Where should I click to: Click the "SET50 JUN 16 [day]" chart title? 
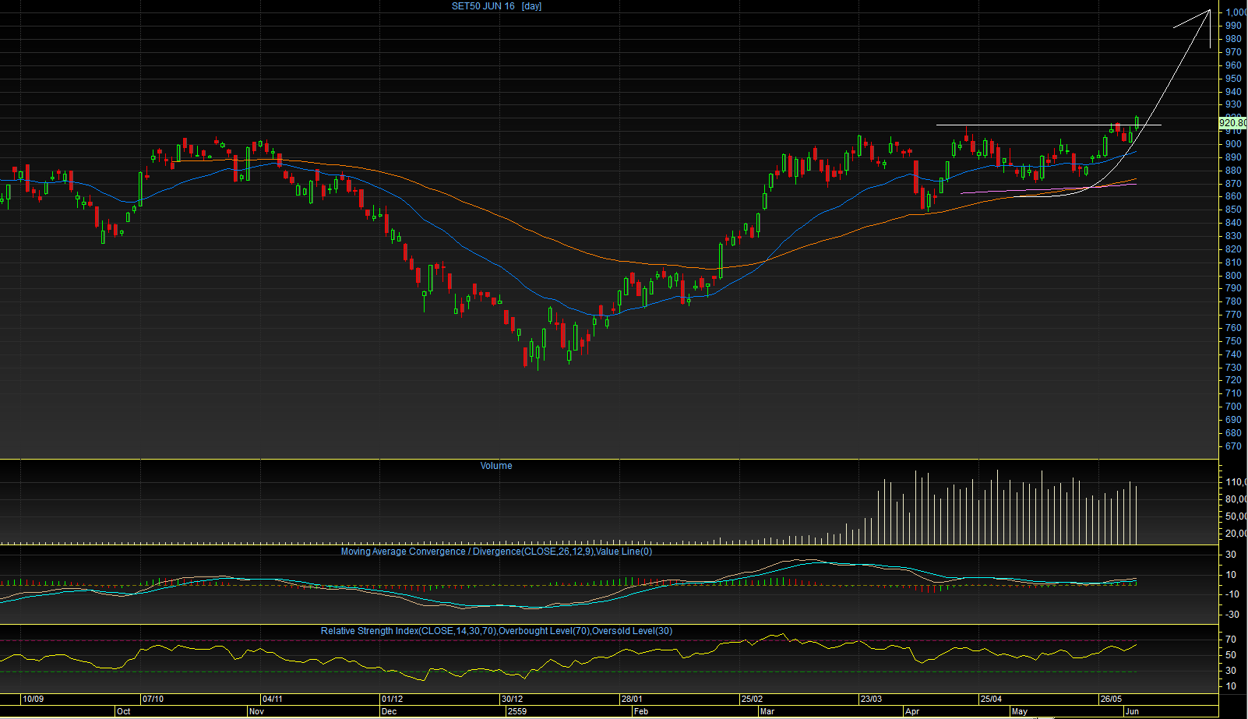point(496,6)
